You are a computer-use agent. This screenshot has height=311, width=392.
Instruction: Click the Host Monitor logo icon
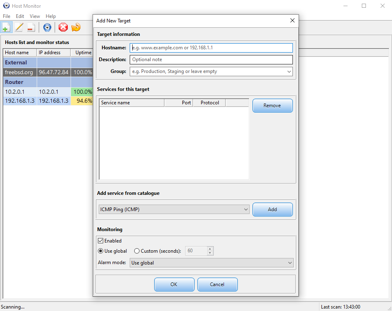point(7,6)
